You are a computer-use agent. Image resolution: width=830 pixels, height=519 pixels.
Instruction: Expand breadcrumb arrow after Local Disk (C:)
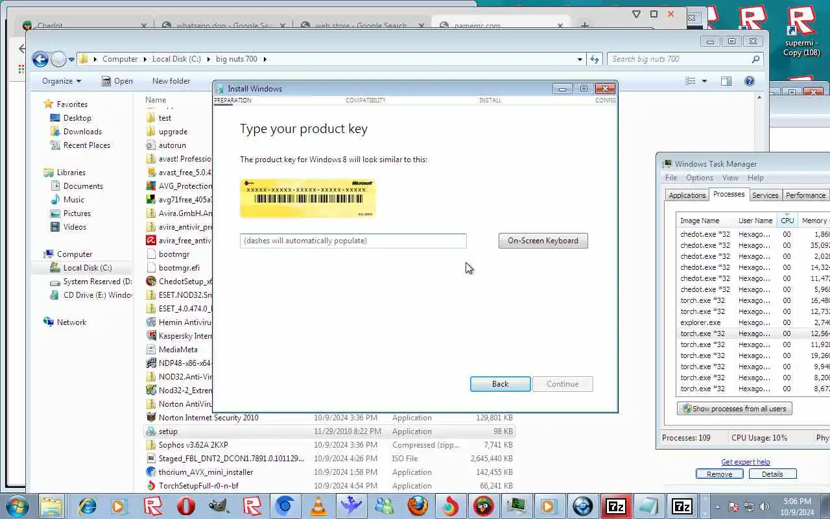(209, 59)
